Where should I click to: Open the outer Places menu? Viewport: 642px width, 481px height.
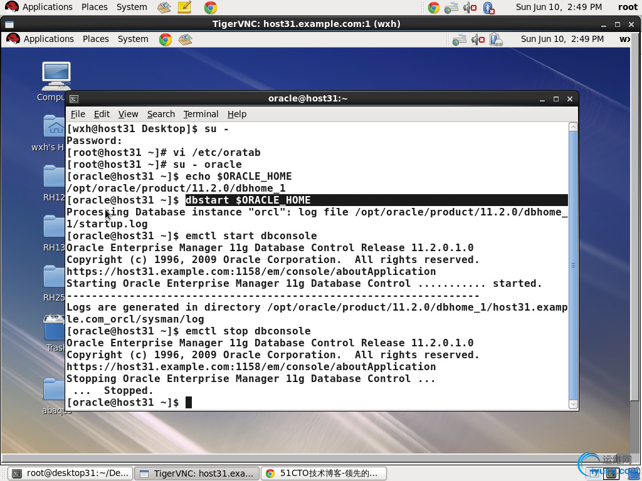tap(94, 7)
